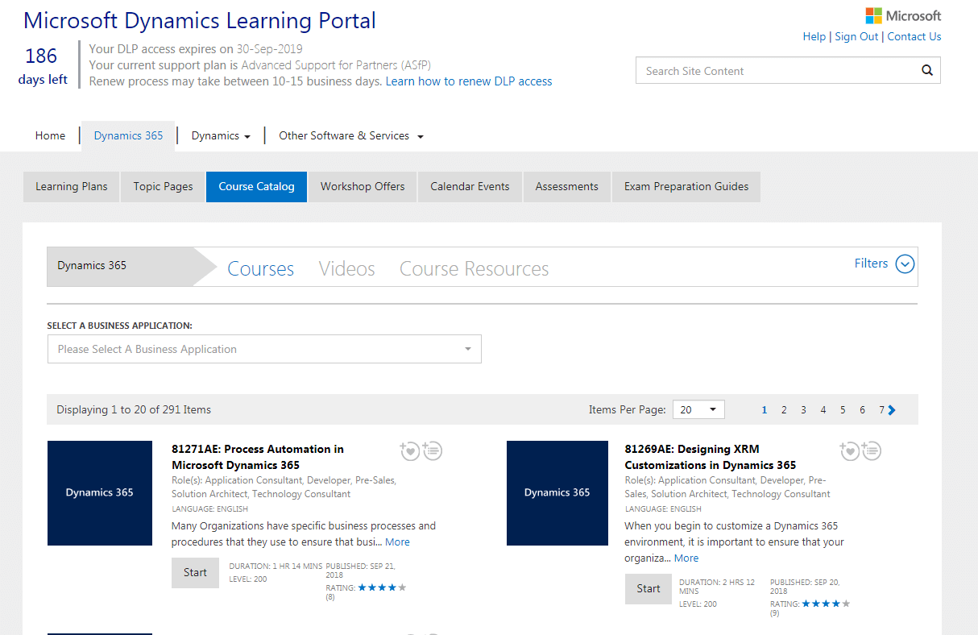Click the Filters text link
This screenshot has height=635, width=978.
[871, 264]
